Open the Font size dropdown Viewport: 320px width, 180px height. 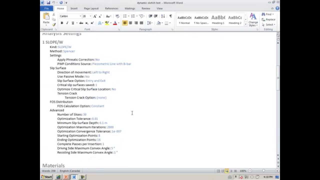[x=90, y=16]
